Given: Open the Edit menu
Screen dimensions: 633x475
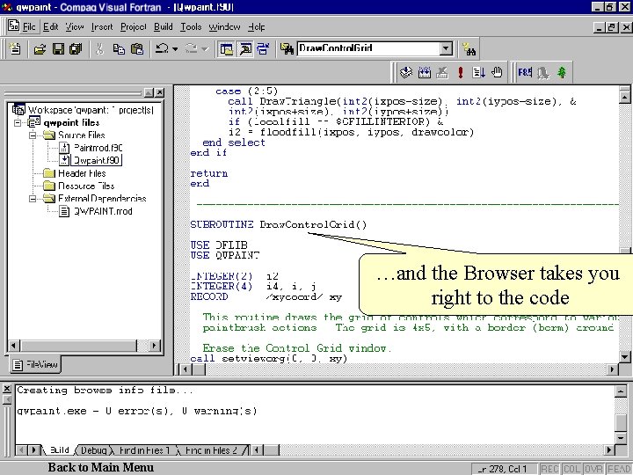Looking at the screenshot, I should [x=50, y=27].
